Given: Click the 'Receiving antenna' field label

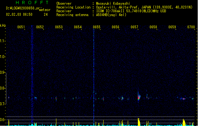Looking at the screenshot, I should pyautogui.click(x=72, y=15).
